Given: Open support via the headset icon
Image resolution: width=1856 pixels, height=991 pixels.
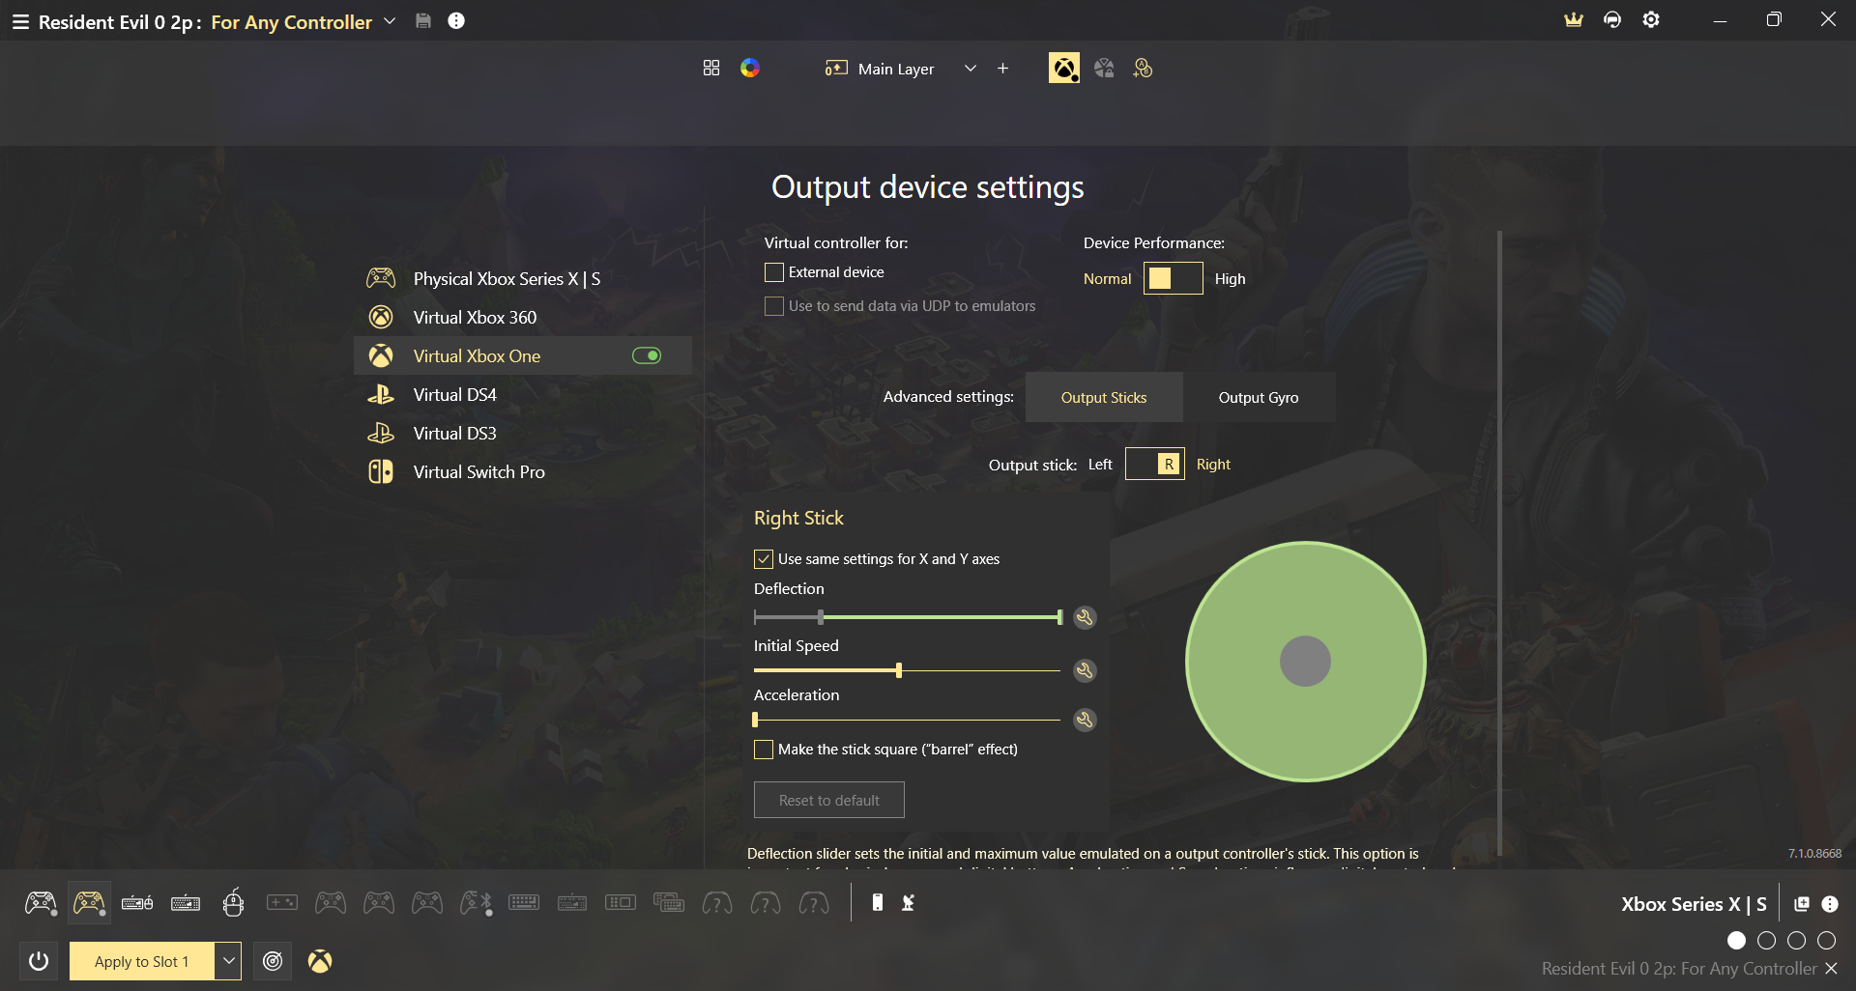Looking at the screenshot, I should (x=1612, y=19).
